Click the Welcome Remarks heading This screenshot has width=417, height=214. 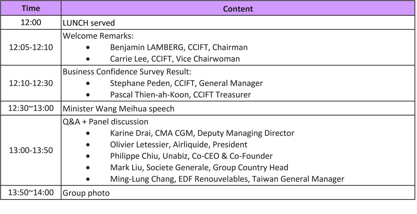96,36
